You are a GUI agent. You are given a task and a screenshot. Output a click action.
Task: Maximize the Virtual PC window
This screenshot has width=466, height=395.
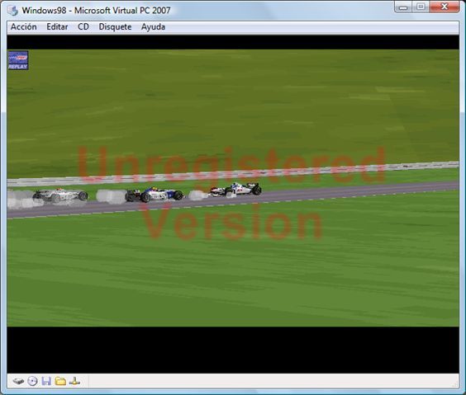(421, 7)
